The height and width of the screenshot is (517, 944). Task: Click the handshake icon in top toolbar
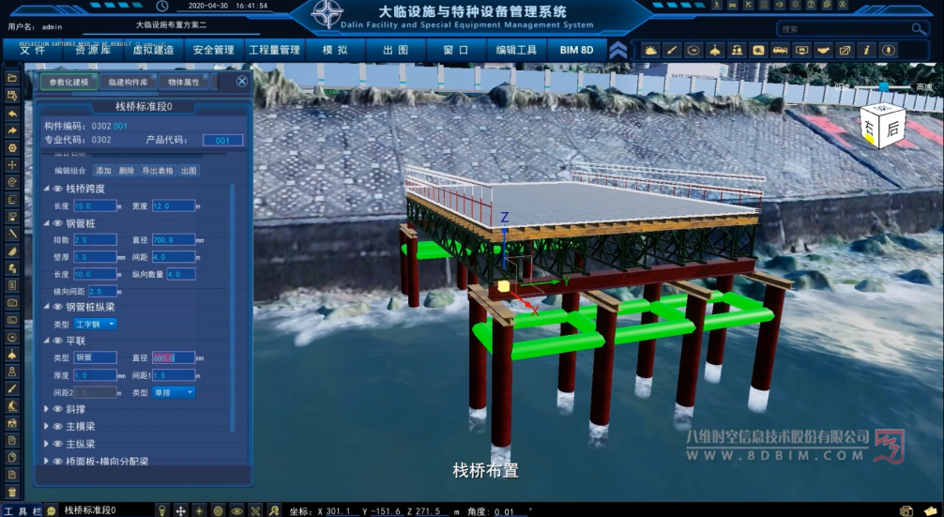point(823,50)
